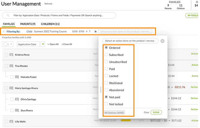Check the Locked option
200x128 pixels.
[106, 76]
